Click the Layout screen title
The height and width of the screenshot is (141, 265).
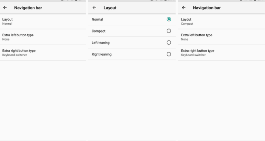(x=110, y=8)
